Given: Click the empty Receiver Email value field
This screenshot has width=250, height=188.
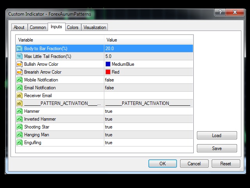Looking at the screenshot, I should 148,96.
